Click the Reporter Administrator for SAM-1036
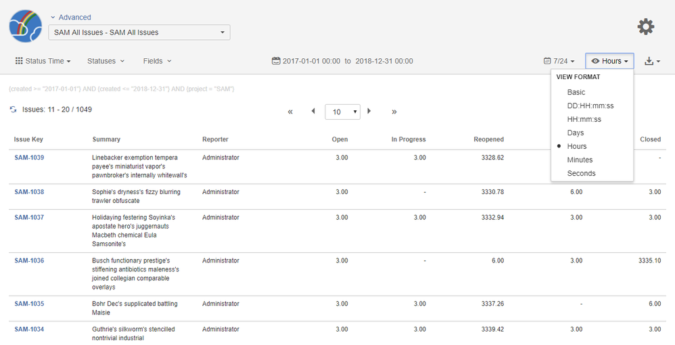675x345 pixels. click(x=221, y=260)
